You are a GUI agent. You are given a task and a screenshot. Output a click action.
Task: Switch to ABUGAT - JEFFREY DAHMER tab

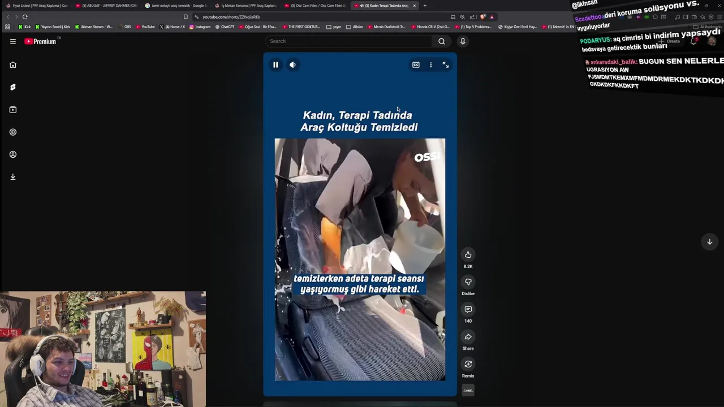coord(106,6)
